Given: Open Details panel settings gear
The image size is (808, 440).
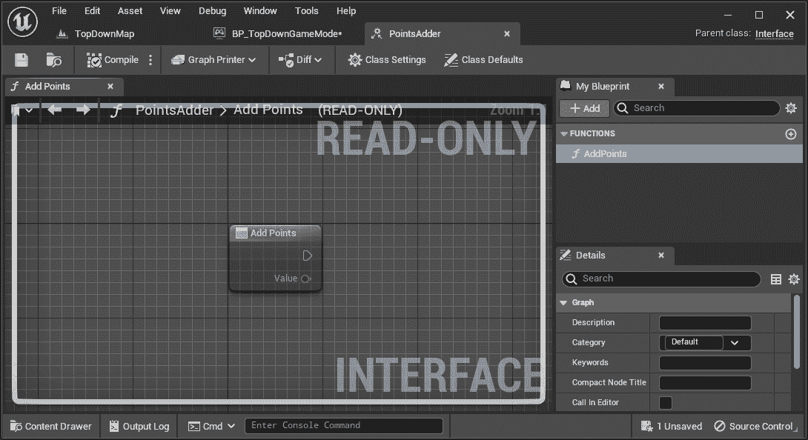Looking at the screenshot, I should (x=794, y=279).
